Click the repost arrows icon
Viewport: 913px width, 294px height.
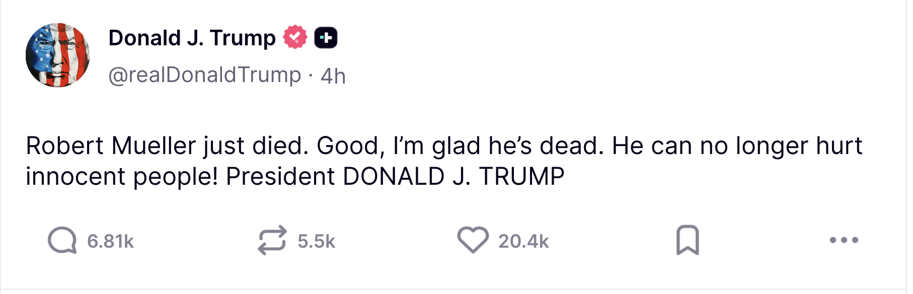272,240
